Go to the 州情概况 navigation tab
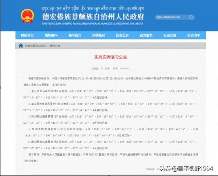Screen dimensions: 218x176 (x=98, y=35)
